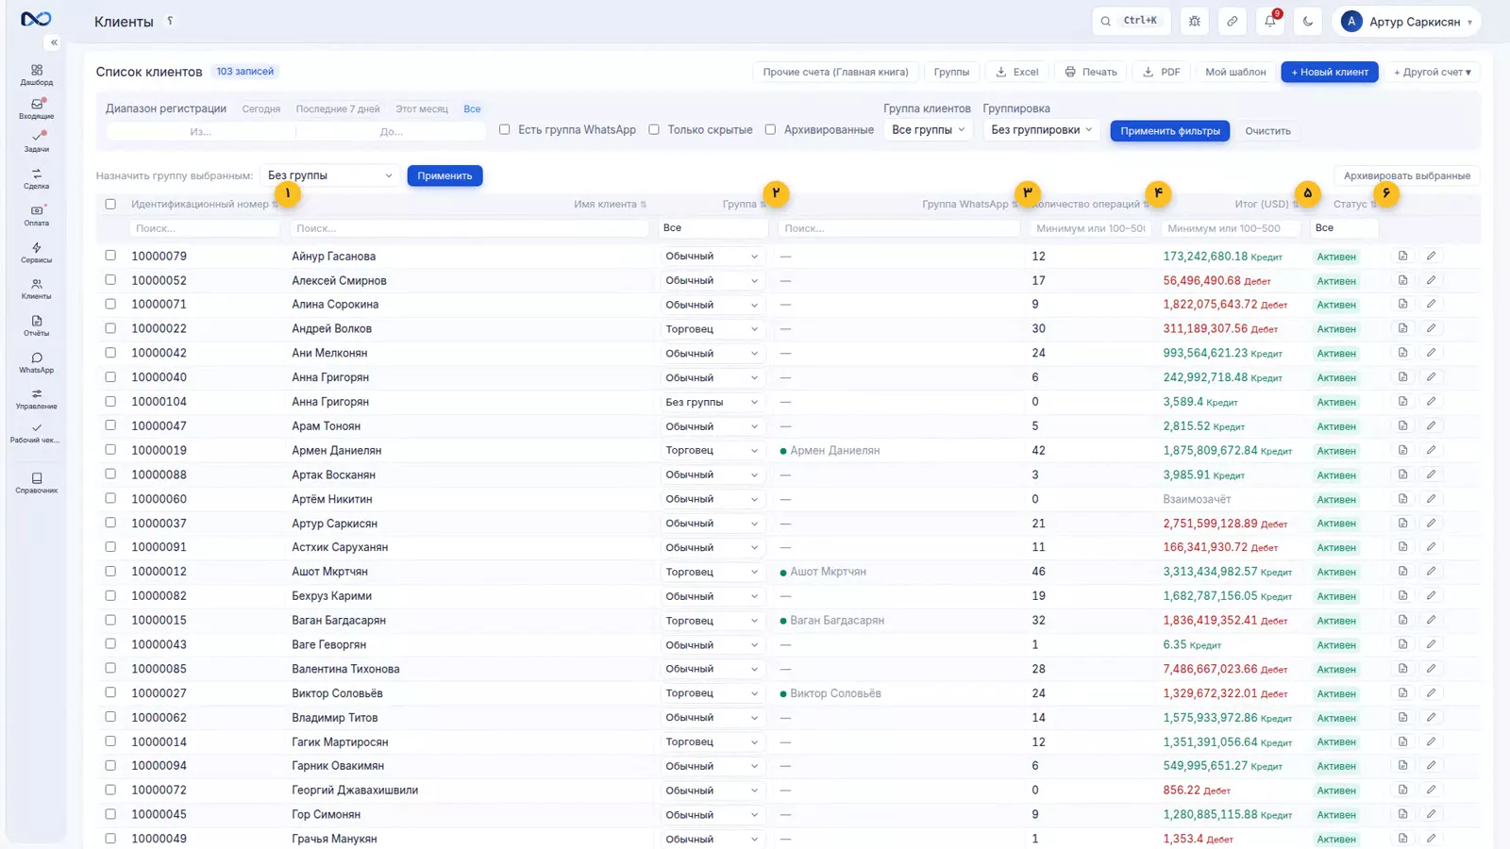Click the link icon in the top bar
Image resolution: width=1510 pixels, height=849 pixels.
coord(1233,21)
